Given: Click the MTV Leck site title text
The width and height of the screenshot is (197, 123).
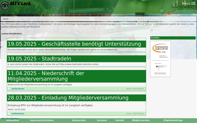Looking at the screenshot, I should 20,4.
